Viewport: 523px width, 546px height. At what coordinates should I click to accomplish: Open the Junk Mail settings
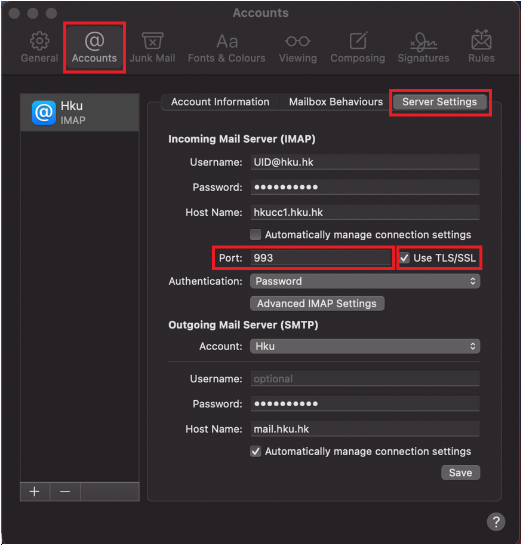coord(152,46)
